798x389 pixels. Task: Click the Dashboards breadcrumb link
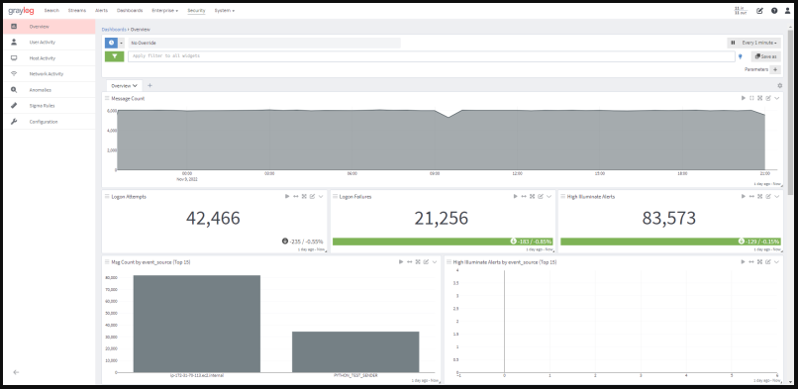click(x=114, y=30)
